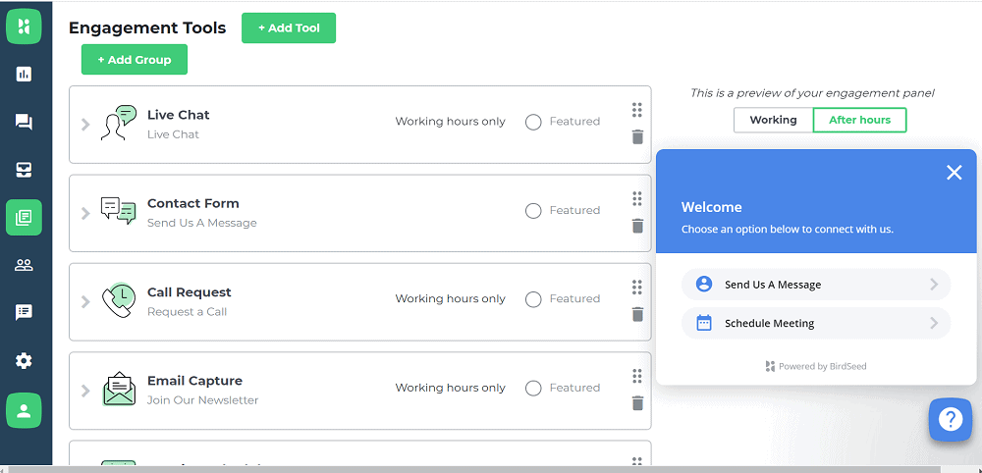982x473 pixels.
Task: Open Schedule Meeting chevron in preview
Action: (x=934, y=323)
